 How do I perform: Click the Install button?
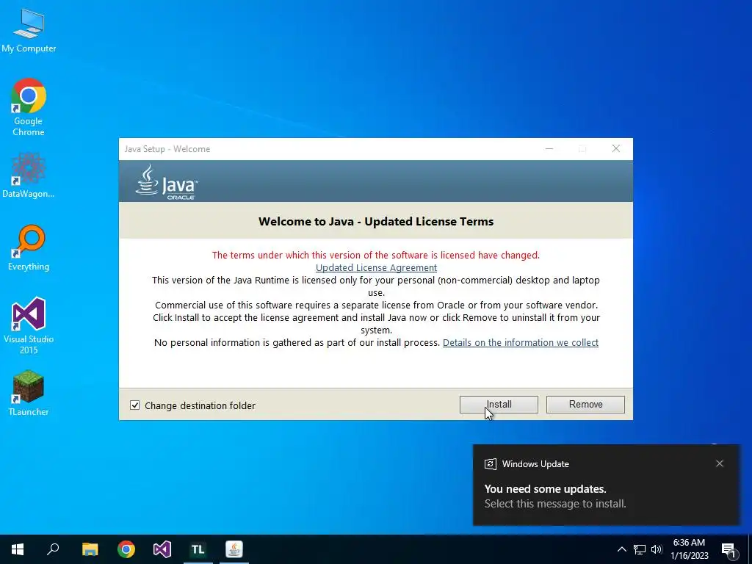(499, 405)
